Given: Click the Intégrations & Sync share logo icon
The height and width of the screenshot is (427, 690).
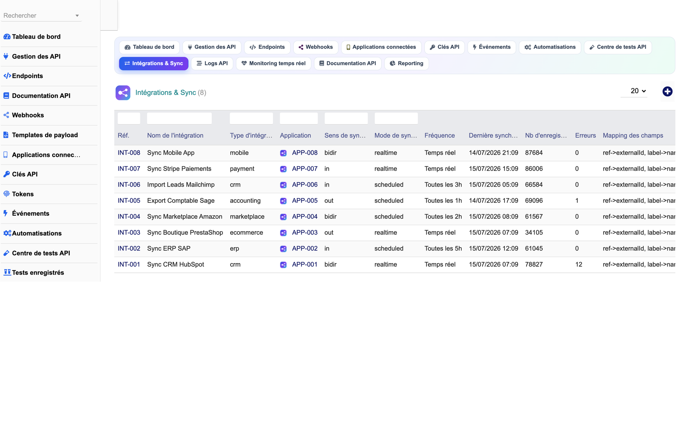Looking at the screenshot, I should coord(123,93).
